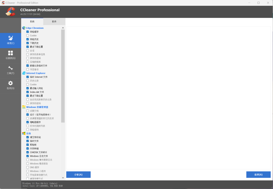Uncheck 缩略图缓存 checkbox
Viewport: 273px width, 189px height.
click(x=28, y=122)
